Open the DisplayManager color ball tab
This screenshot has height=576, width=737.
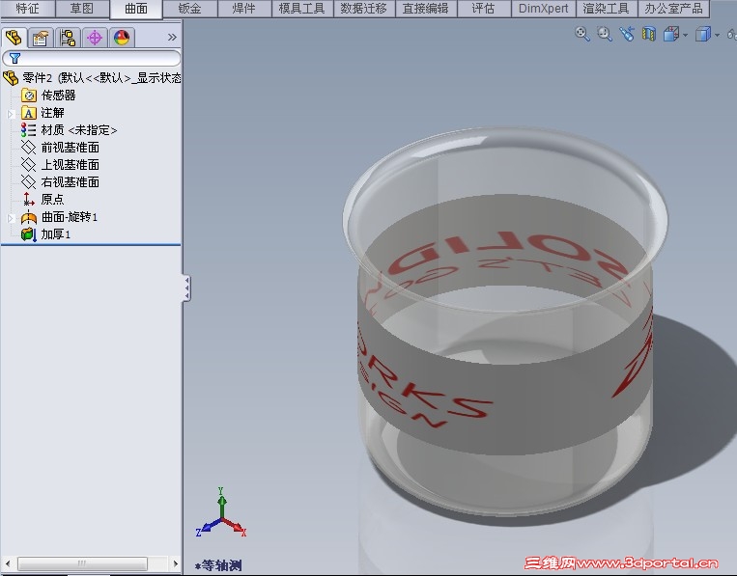122,38
